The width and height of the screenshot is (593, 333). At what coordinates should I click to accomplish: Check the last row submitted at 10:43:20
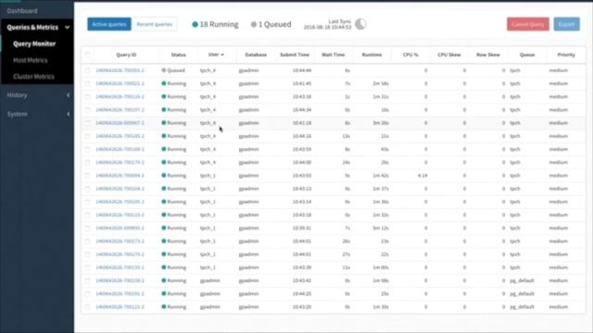click(87, 307)
